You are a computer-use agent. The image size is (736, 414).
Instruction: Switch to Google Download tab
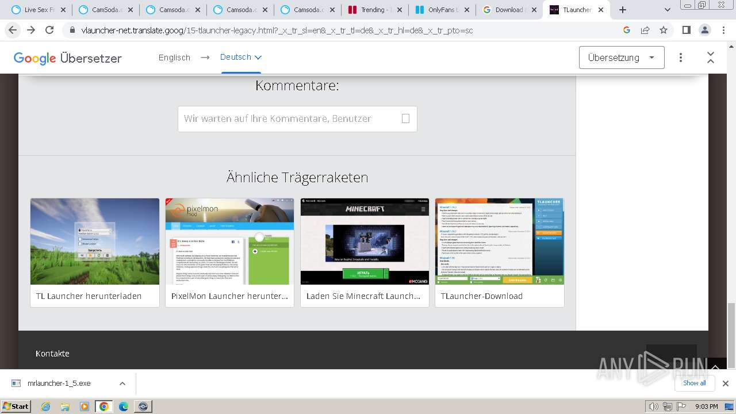pos(508,10)
